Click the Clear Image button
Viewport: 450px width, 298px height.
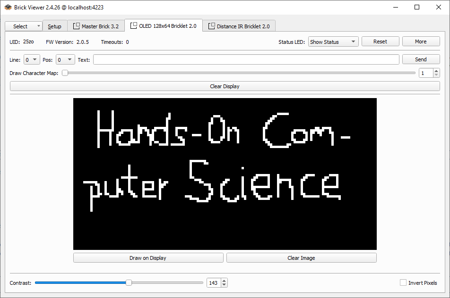point(301,258)
